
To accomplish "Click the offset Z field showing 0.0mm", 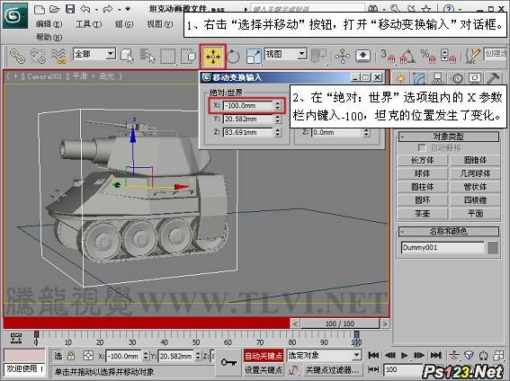I will click(337, 132).
